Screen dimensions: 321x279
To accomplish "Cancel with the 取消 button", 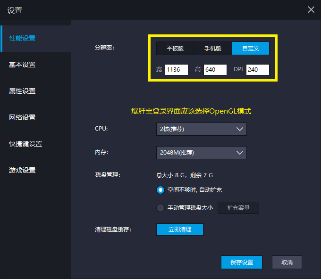I will pyautogui.click(x=287, y=263).
